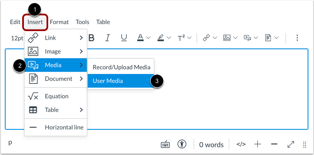Click the toolbar Documents icon
This screenshot has width=314, height=155.
coord(268,37)
